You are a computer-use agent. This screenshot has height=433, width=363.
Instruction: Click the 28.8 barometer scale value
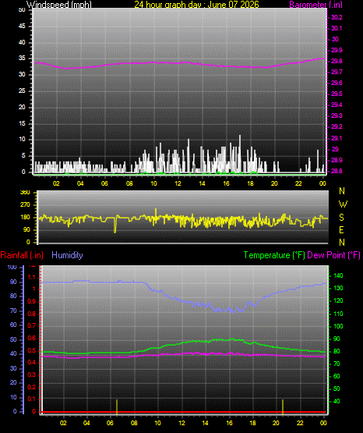click(x=337, y=171)
